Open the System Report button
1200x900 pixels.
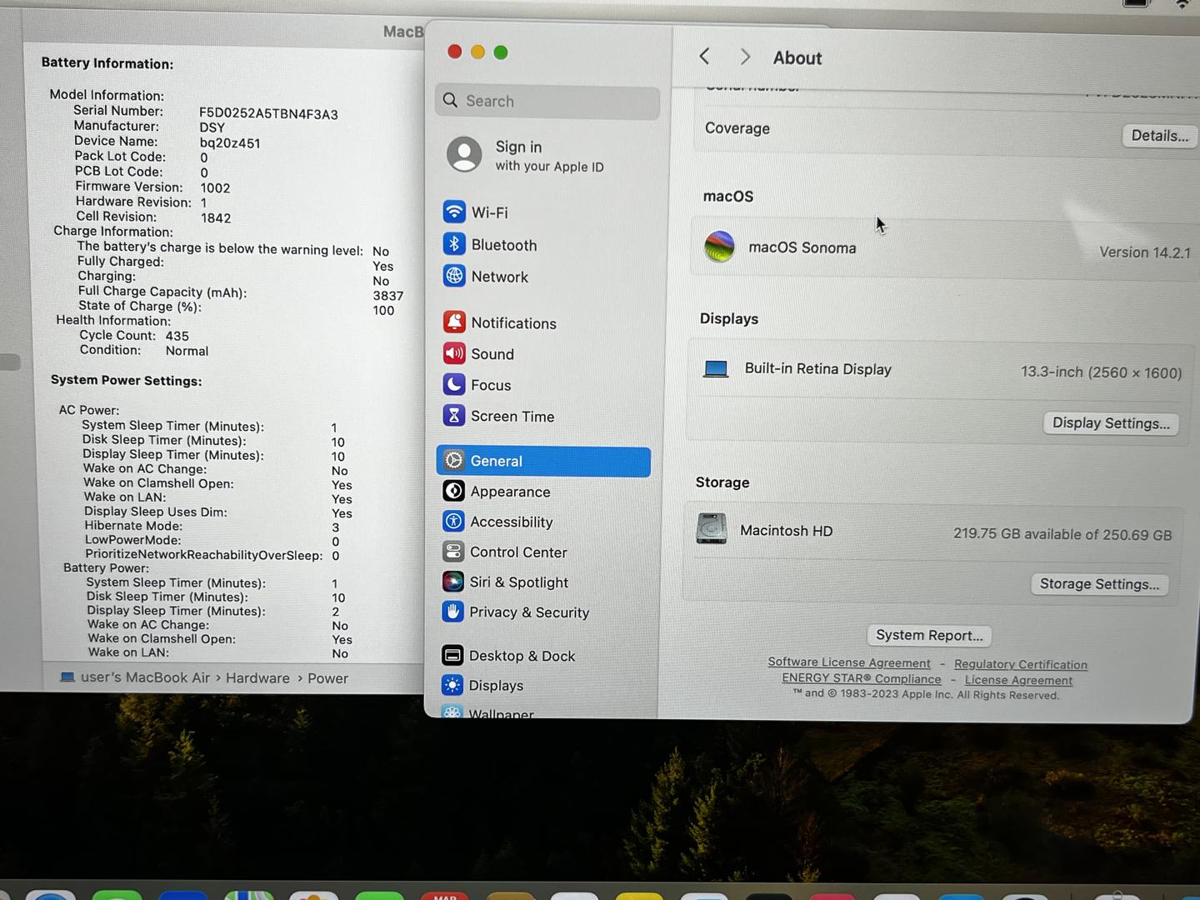pos(929,635)
